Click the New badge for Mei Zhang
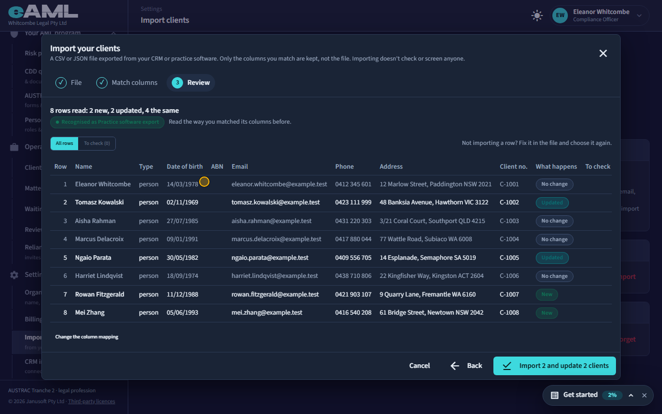This screenshot has width=662, height=414. [547, 313]
